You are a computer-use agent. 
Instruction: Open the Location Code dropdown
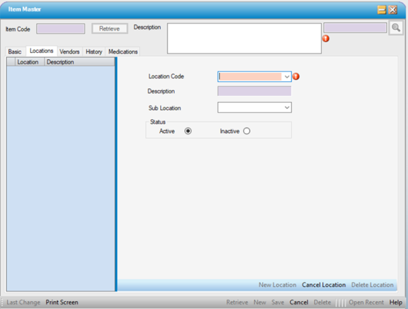(287, 77)
